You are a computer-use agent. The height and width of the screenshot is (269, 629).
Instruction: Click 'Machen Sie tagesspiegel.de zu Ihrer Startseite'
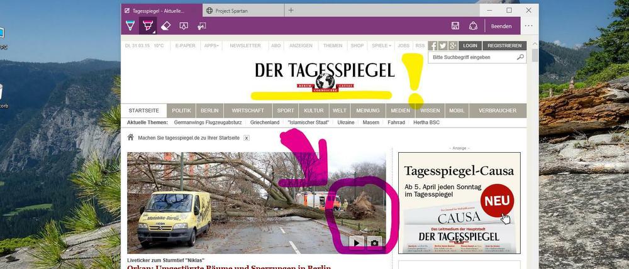189,138
